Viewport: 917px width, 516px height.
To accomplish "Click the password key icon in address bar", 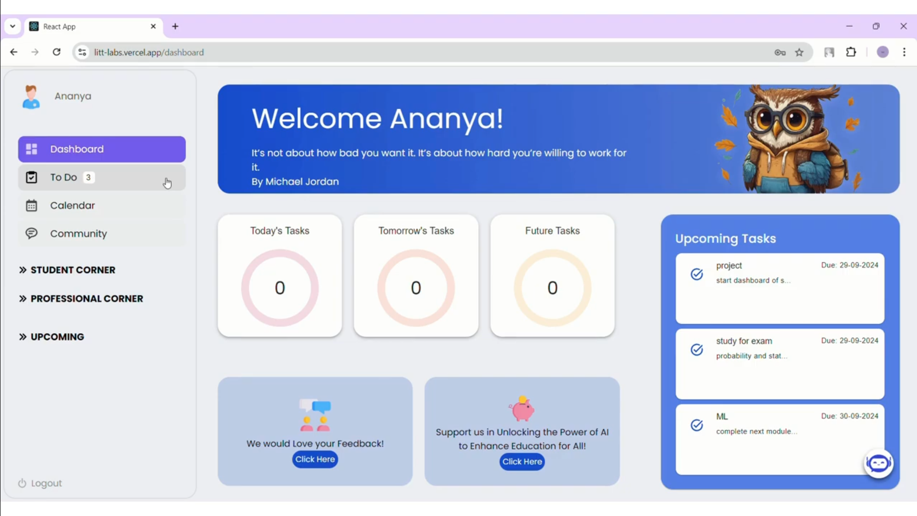I will 780,53.
